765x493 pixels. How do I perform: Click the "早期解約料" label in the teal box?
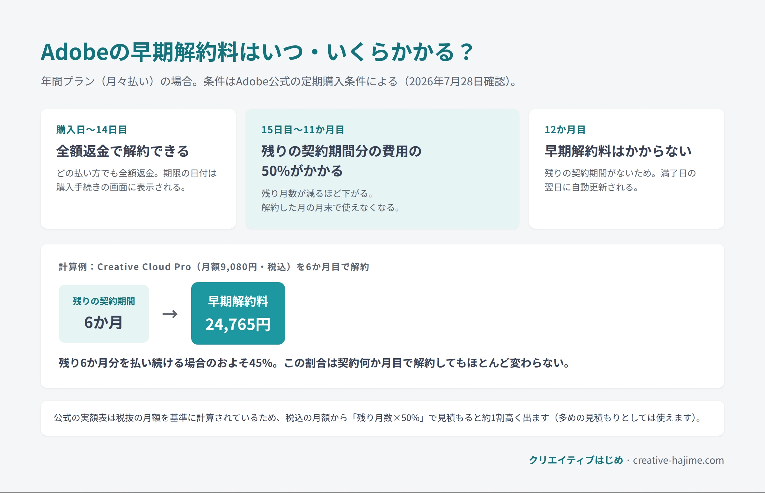(238, 302)
